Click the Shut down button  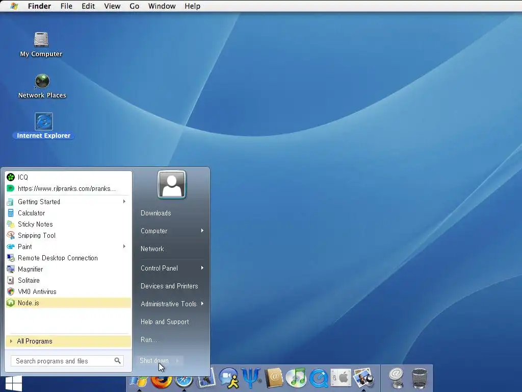[154, 360]
